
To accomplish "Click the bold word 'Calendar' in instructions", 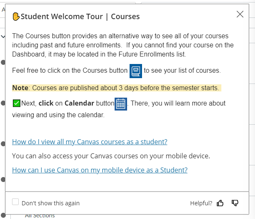I will tap(79, 103).
